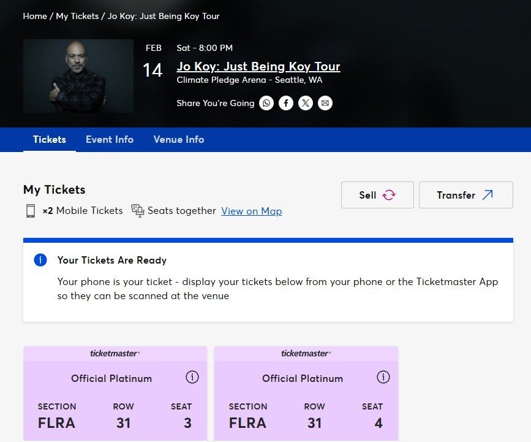Open the View on Map link
Image resolution: width=531 pixels, height=442 pixels.
pyautogui.click(x=252, y=211)
